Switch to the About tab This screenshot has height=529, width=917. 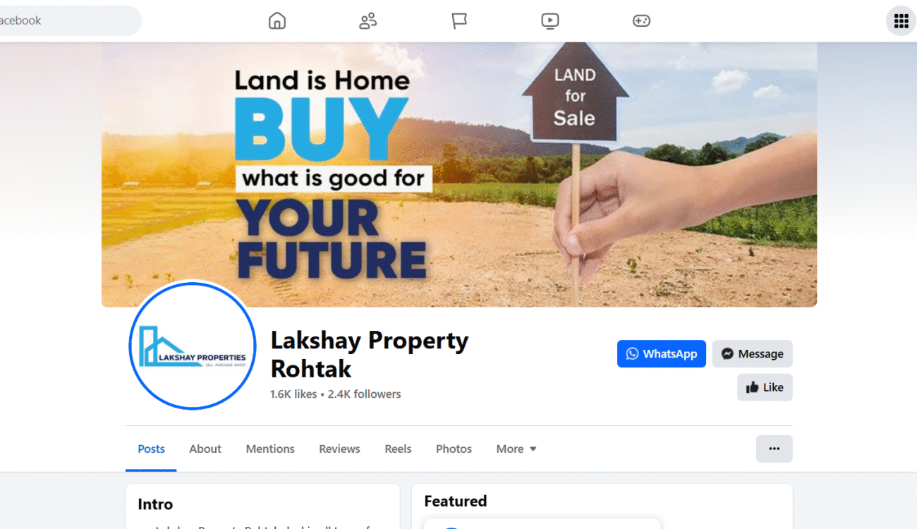[x=205, y=449]
